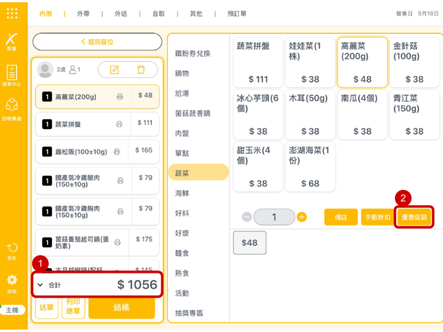This screenshot has width=443, height=332.
Task: Add 金針菇(100g) item to order
Action: click(414, 61)
